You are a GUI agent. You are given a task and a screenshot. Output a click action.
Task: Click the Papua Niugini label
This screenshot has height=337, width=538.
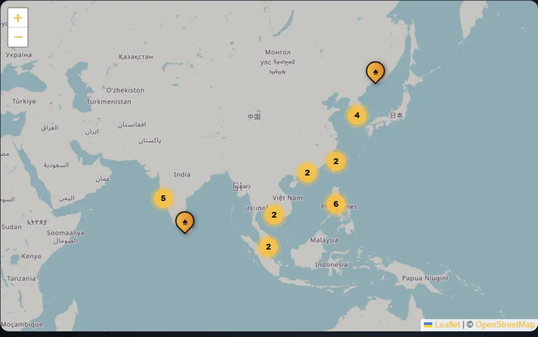pos(425,278)
